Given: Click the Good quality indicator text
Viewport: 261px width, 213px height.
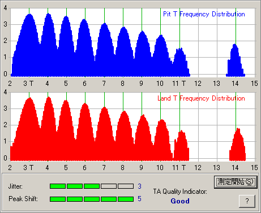Looking at the screenshot, I should tap(180, 201).
